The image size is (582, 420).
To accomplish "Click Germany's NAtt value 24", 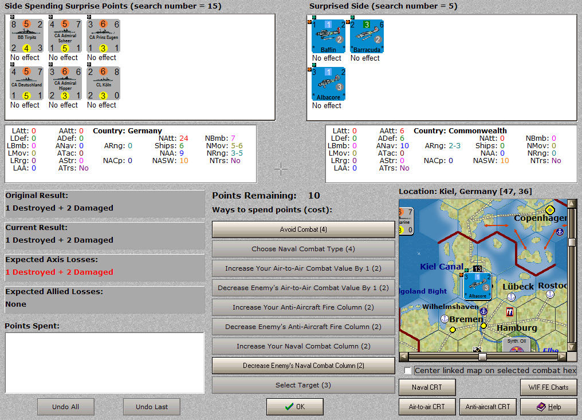I will pos(184,138).
